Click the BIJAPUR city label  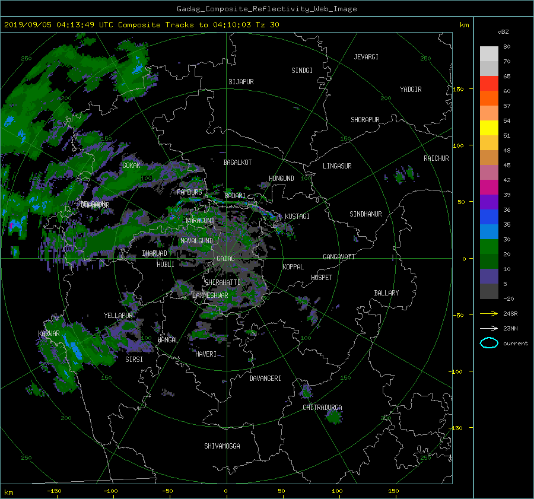241,82
